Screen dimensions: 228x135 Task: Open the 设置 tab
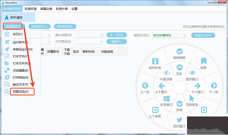pos(75,9)
